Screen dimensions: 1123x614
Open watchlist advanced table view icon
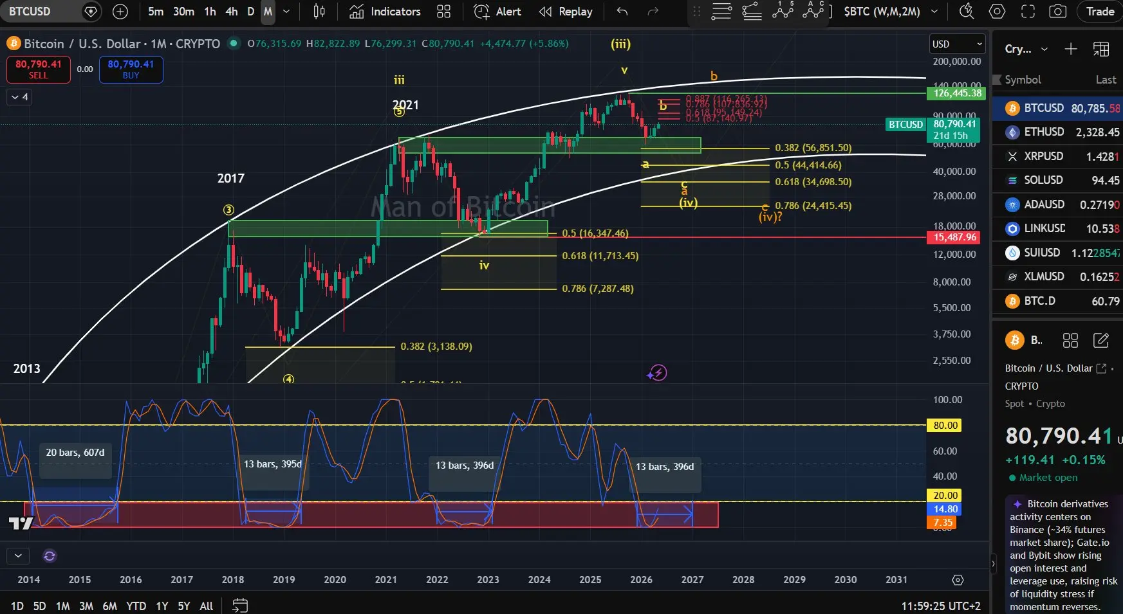1101,49
